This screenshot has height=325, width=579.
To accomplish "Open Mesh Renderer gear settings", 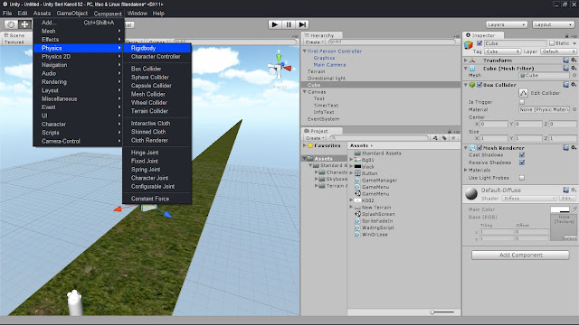I will point(574,148).
